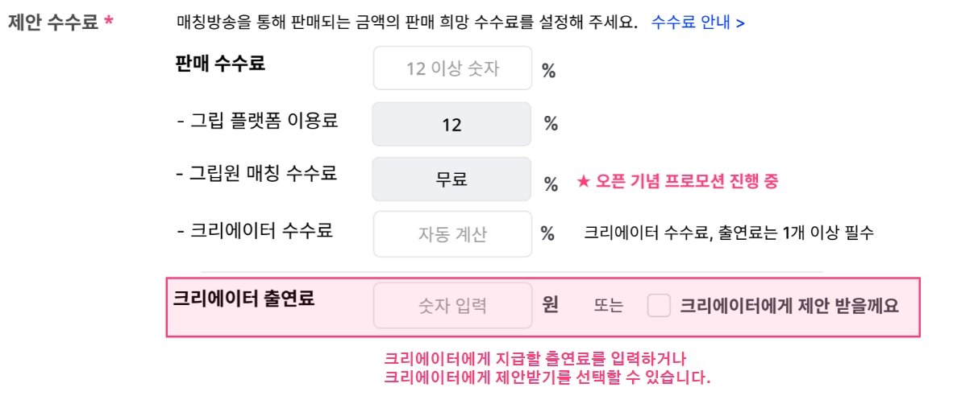The height and width of the screenshot is (400, 953).
Task: Click the 제안 수수료 section heading
Action: (x=53, y=23)
